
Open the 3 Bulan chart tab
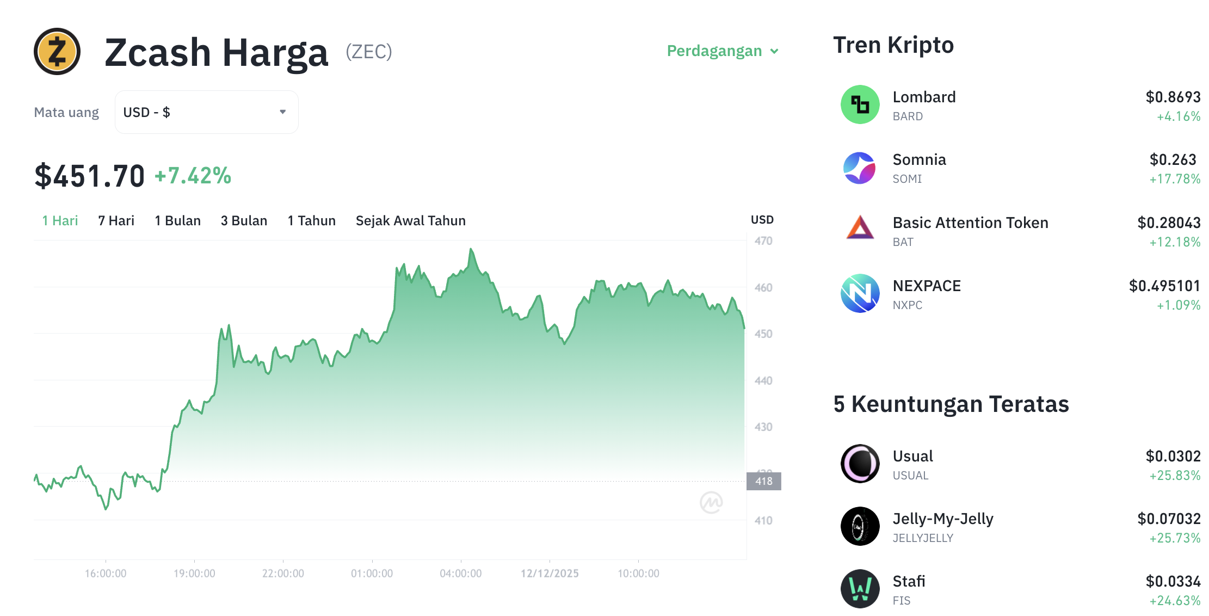(244, 220)
